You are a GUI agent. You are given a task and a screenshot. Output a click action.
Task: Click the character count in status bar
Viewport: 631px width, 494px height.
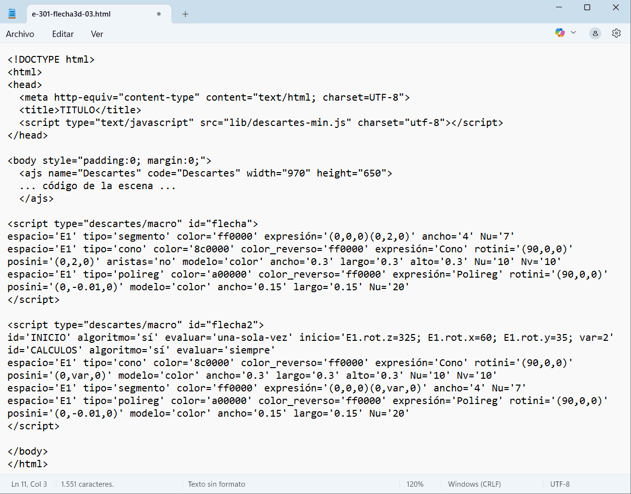click(x=87, y=484)
